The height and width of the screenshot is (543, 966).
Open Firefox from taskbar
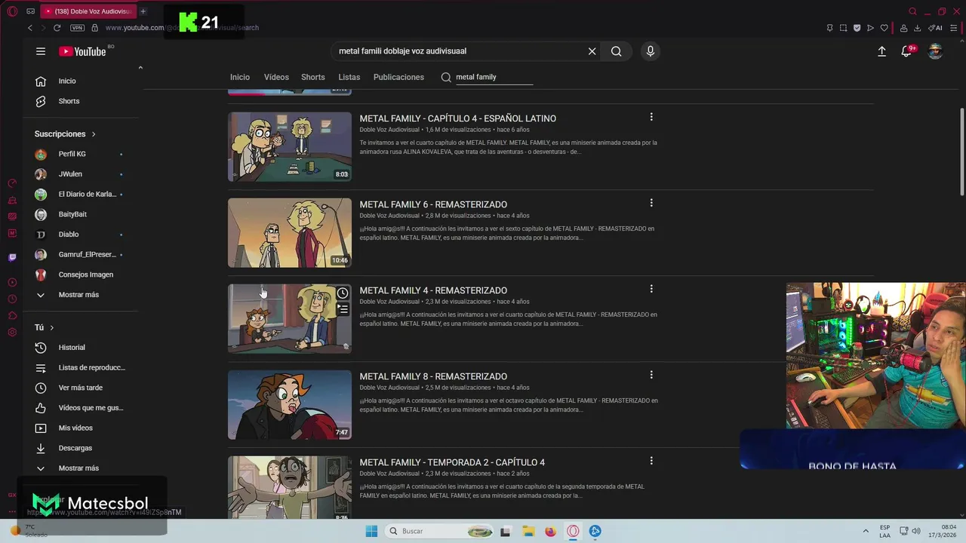click(550, 531)
